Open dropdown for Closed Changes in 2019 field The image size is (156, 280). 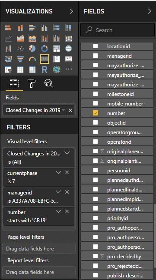coord(63,110)
